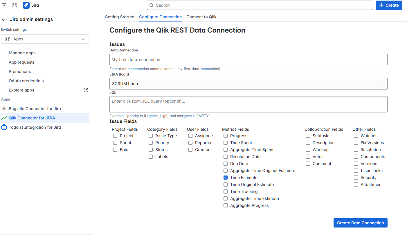The width and height of the screenshot is (407, 240).
Task: Check the Project checkbox
Action: 115,136
